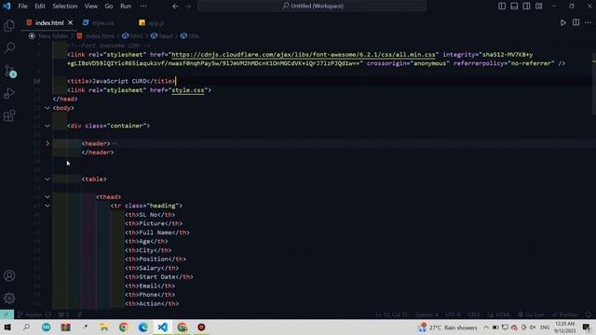Change HTML language mode in status bar
The image size is (596, 335).
(503, 315)
